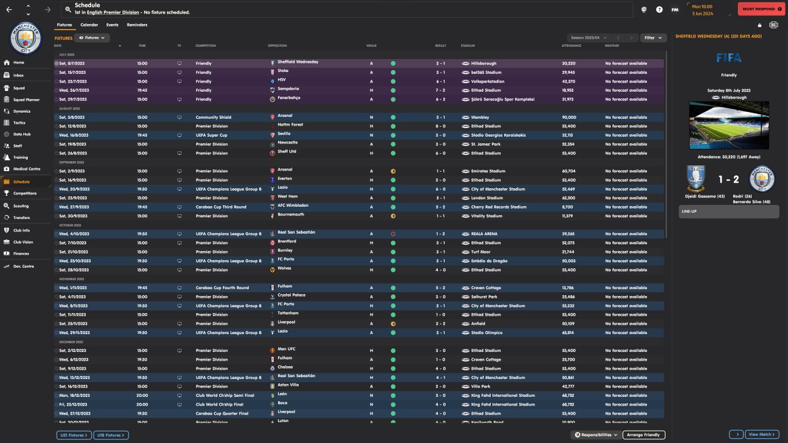
Task: Open Tactics in the sidebar
Action: (x=26, y=122)
